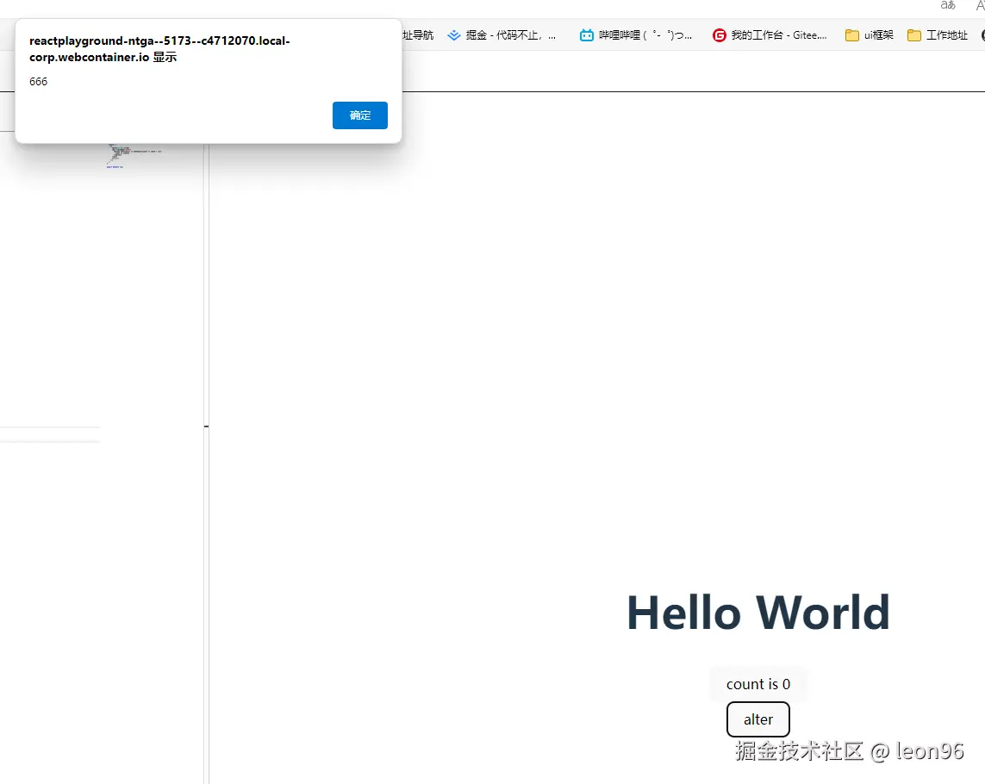Click the 工作地址 folder icon
Image resolution: width=985 pixels, height=784 pixels.
pyautogui.click(x=914, y=35)
